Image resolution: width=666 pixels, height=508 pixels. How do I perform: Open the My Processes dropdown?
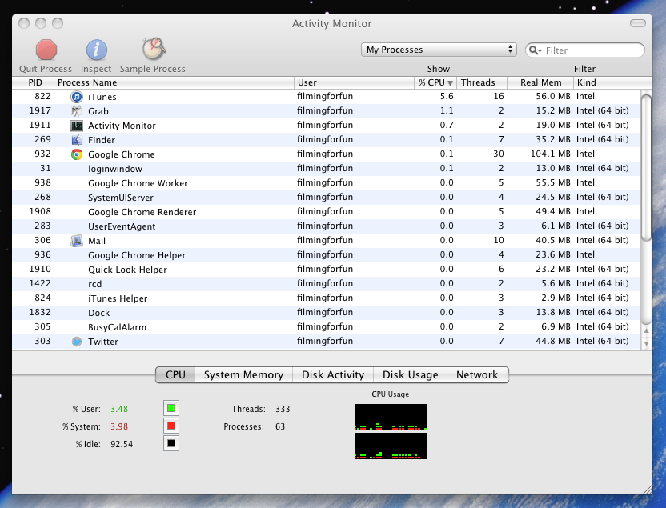point(439,50)
